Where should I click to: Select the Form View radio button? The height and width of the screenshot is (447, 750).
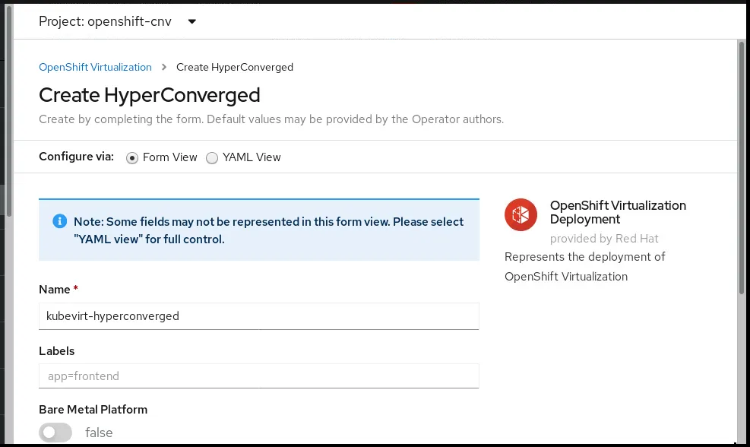click(x=132, y=158)
